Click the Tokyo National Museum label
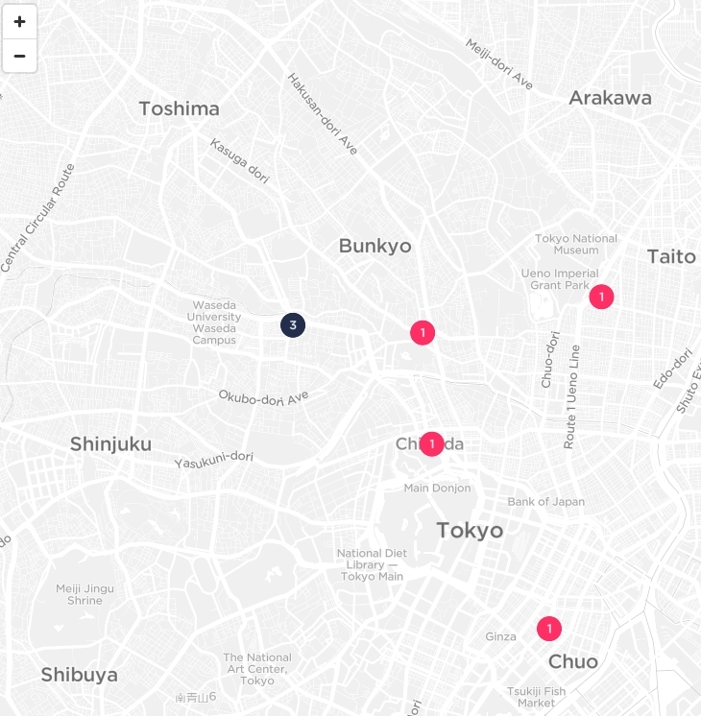This screenshot has width=701, height=716. point(576,244)
